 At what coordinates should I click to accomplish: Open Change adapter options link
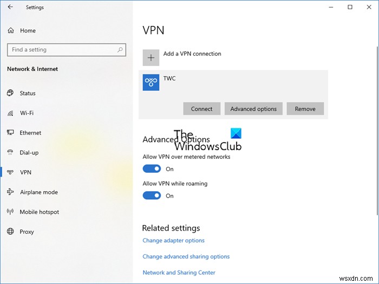173,240
